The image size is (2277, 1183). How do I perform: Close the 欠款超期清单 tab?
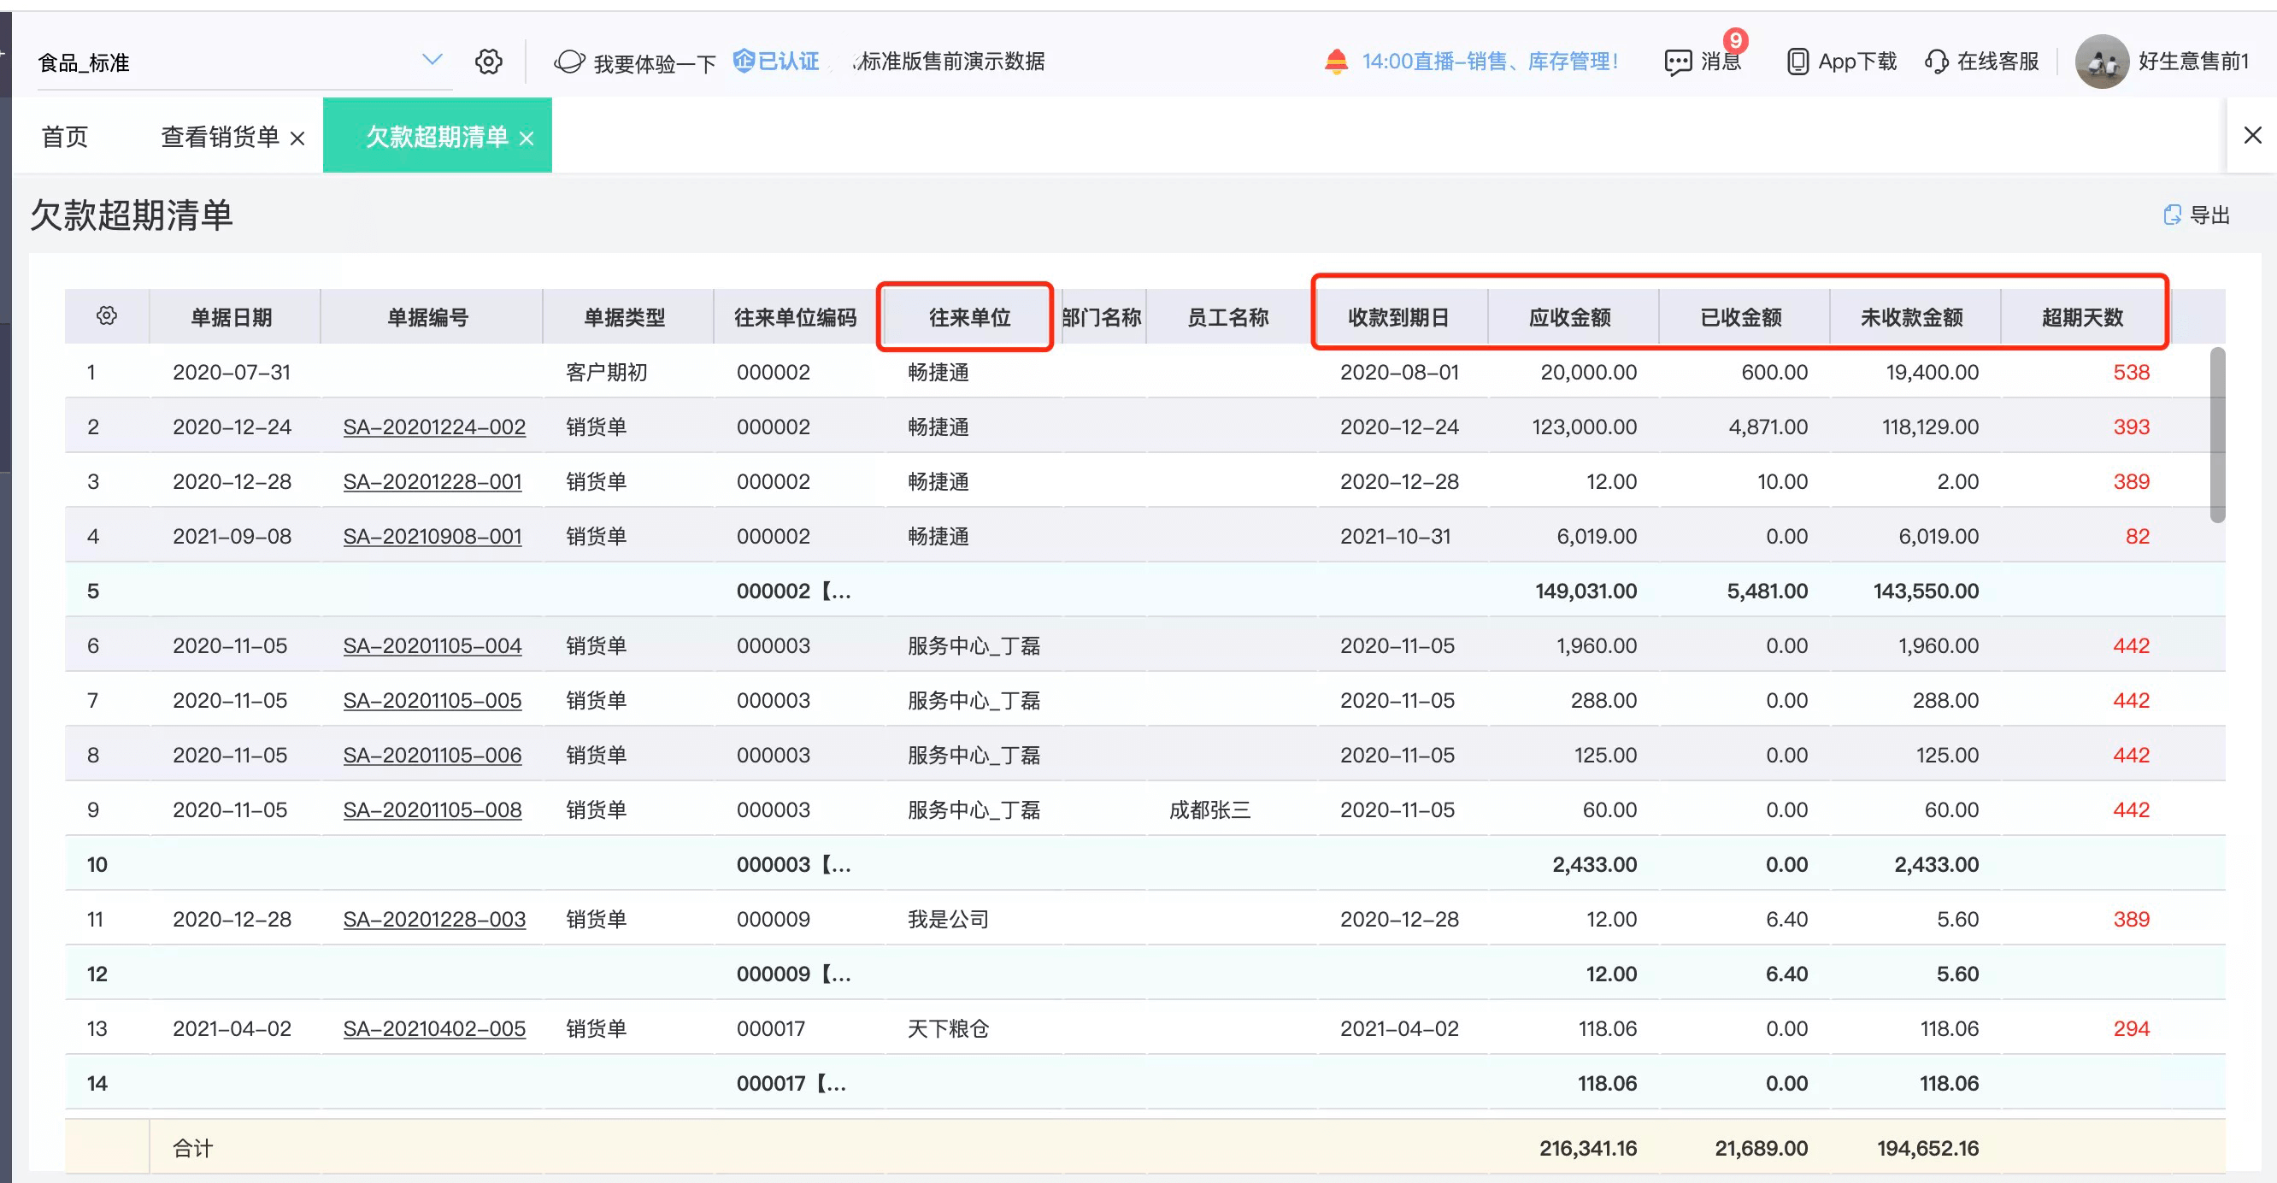[x=526, y=138]
